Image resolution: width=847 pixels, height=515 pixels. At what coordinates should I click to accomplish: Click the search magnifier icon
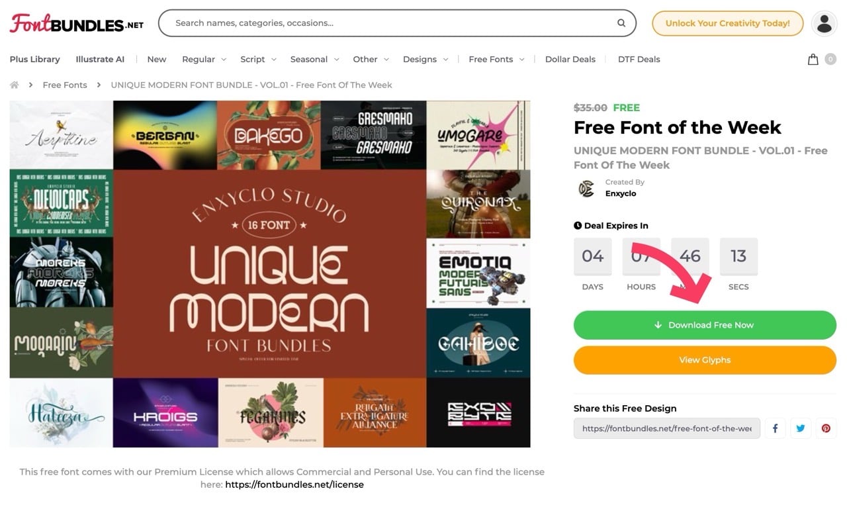coord(621,23)
